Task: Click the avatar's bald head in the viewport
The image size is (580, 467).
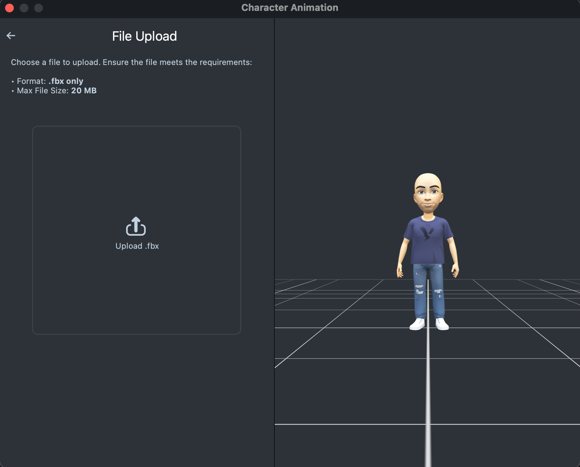Action: pos(428,182)
